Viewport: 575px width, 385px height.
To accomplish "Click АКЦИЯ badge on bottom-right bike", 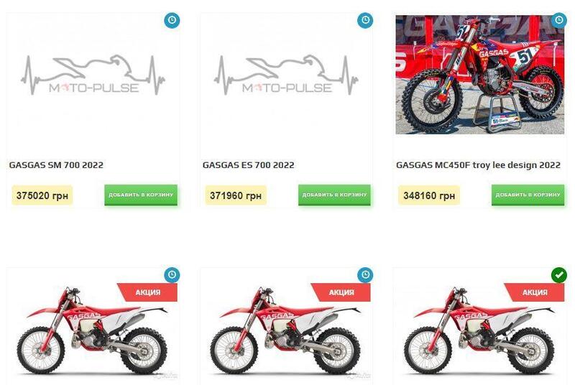I will tap(535, 292).
